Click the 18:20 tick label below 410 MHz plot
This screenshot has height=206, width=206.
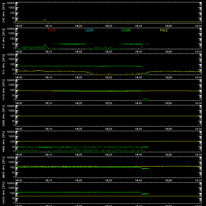[x=79, y=52]
